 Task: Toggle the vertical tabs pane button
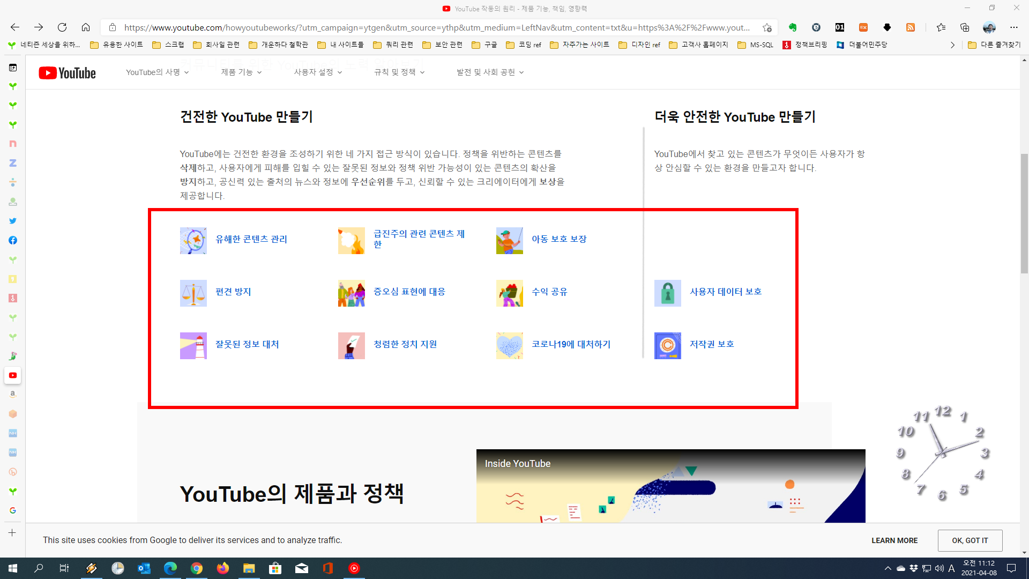pyautogui.click(x=13, y=68)
